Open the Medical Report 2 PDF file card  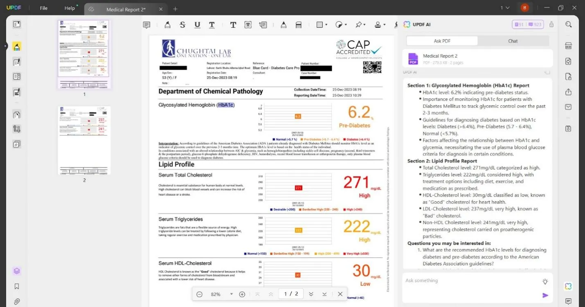477,58
